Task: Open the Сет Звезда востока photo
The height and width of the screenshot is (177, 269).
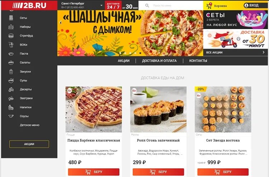Action: coord(223,109)
